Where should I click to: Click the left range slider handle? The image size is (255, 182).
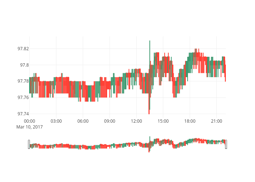(x=29, y=145)
